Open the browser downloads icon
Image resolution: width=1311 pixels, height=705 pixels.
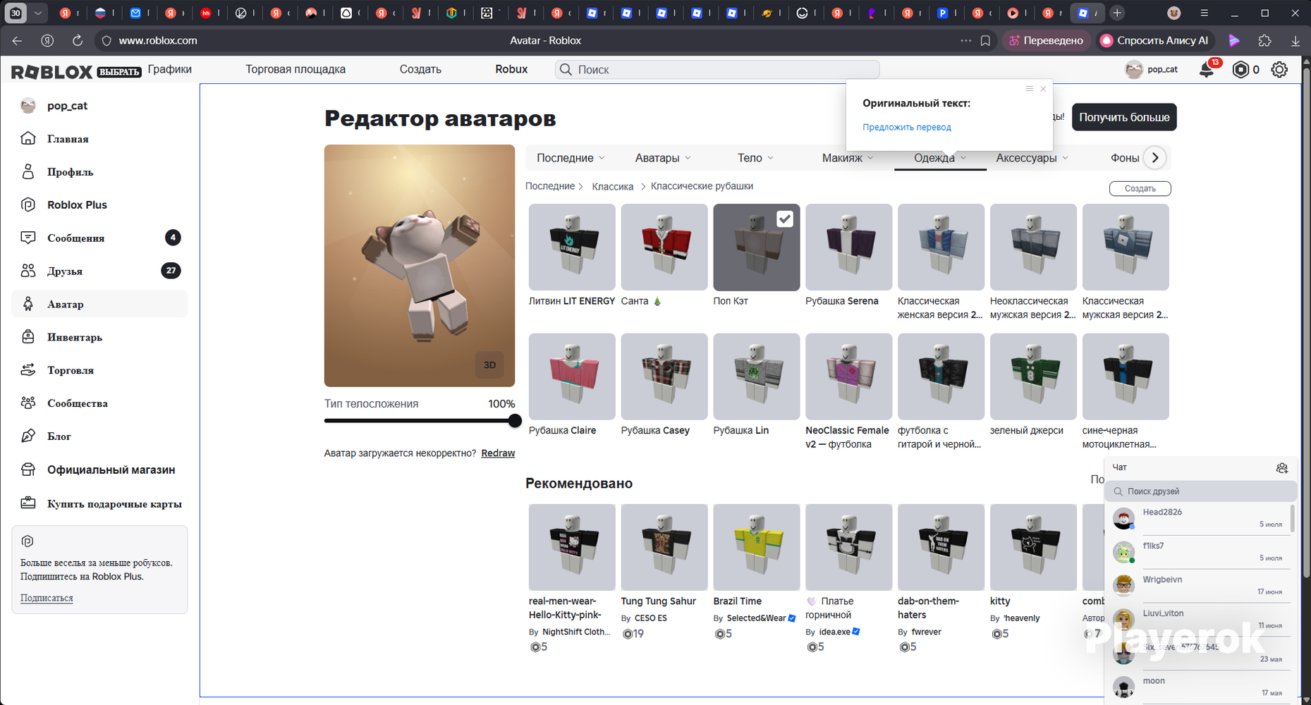coord(1295,41)
